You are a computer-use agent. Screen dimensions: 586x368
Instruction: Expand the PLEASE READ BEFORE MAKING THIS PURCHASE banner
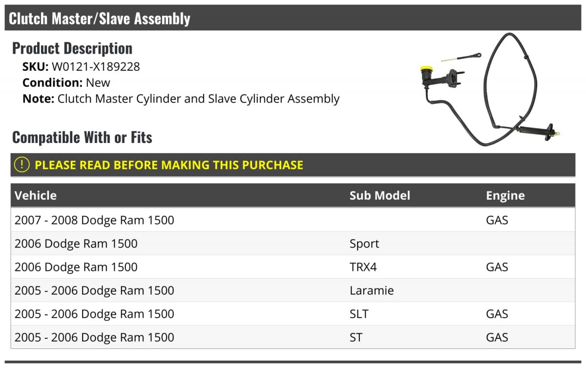(293, 164)
